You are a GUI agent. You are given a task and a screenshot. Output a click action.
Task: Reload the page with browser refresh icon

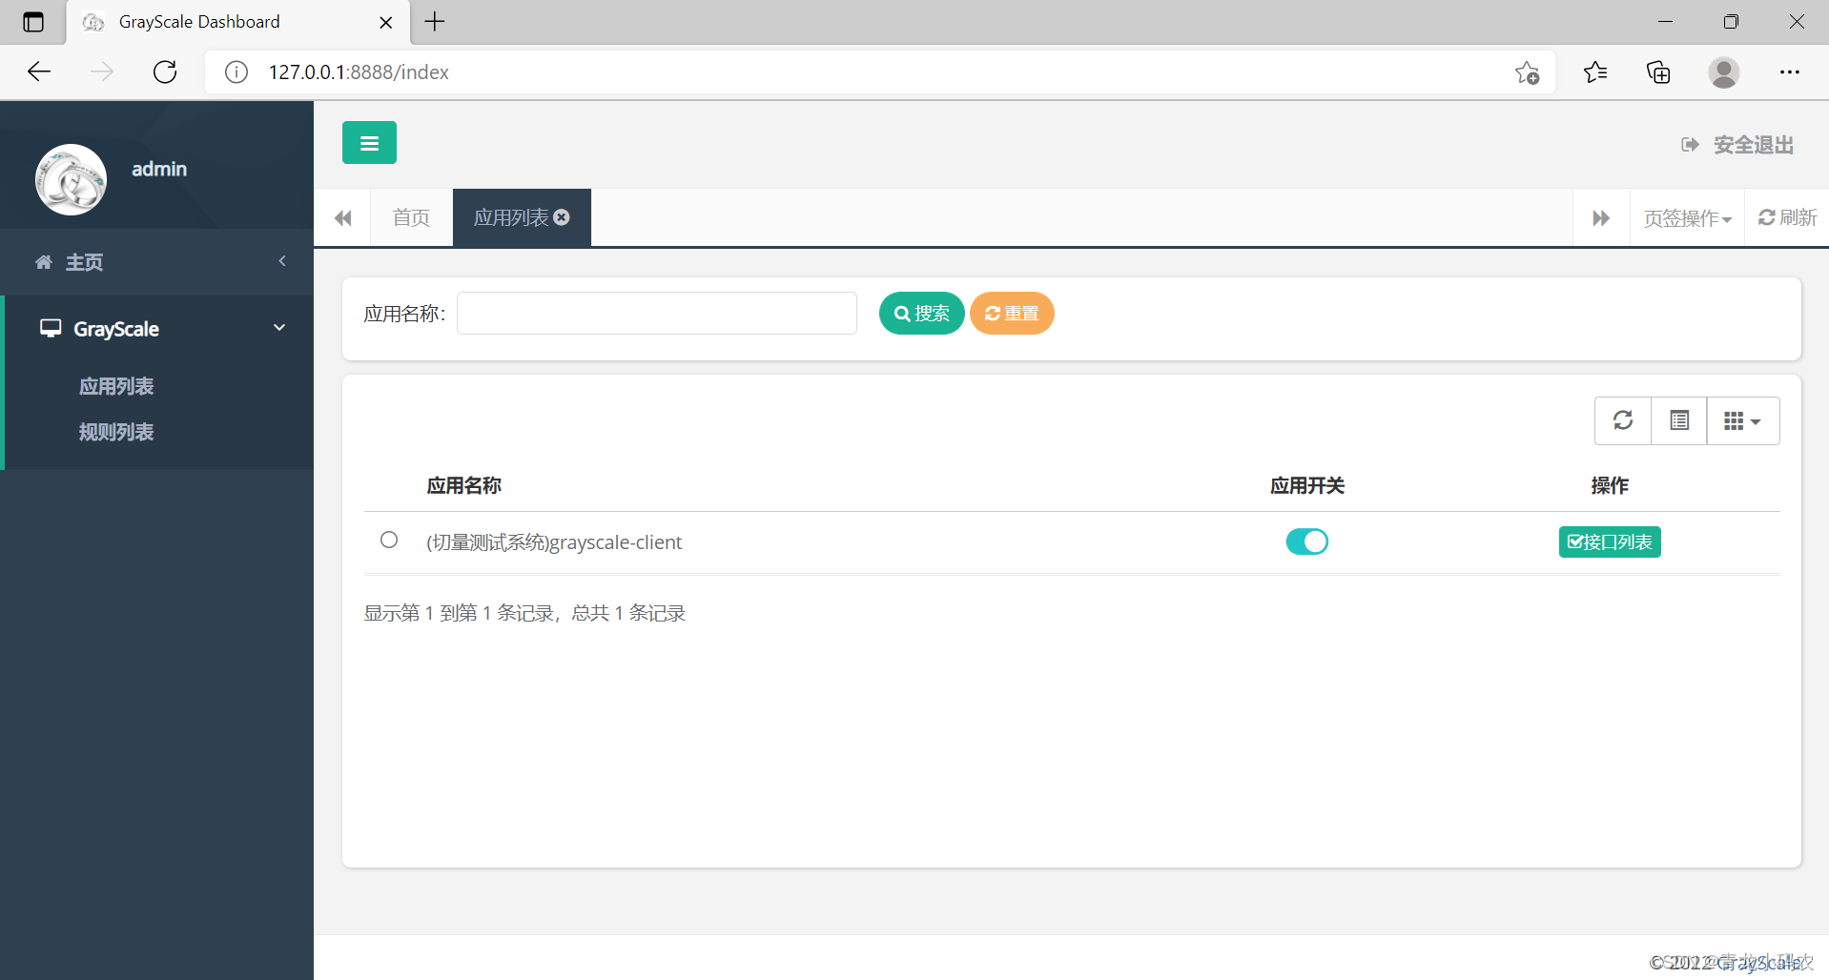[165, 71]
